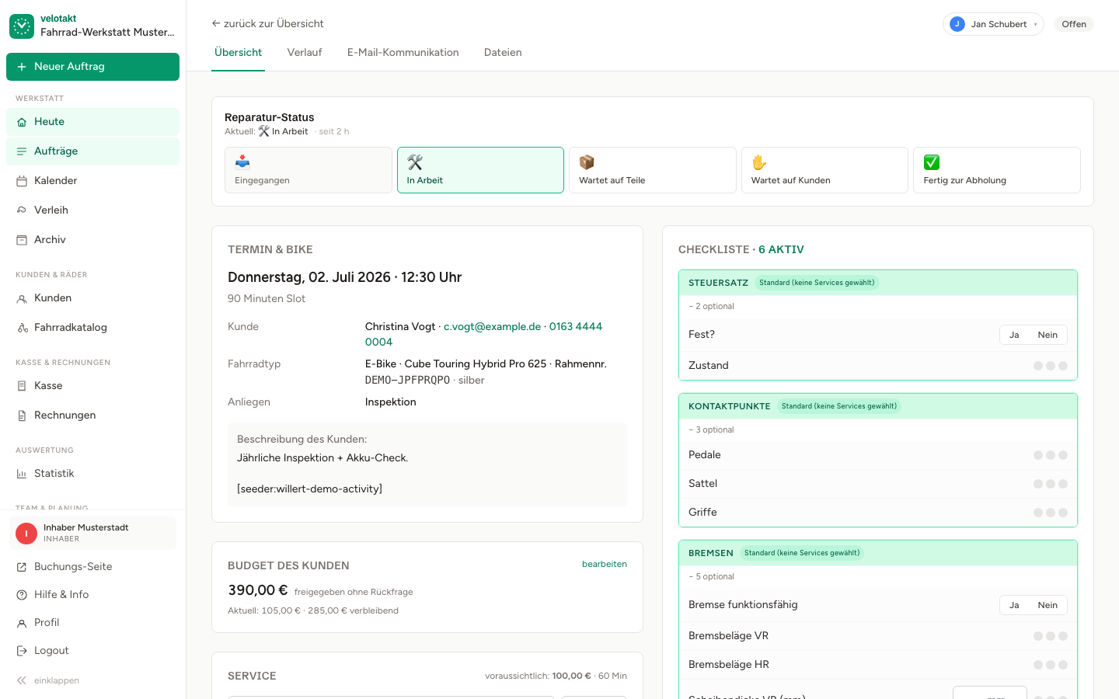This screenshot has height=699, width=1119.
Task: Set Griffe rating dots
Action: point(1051,513)
